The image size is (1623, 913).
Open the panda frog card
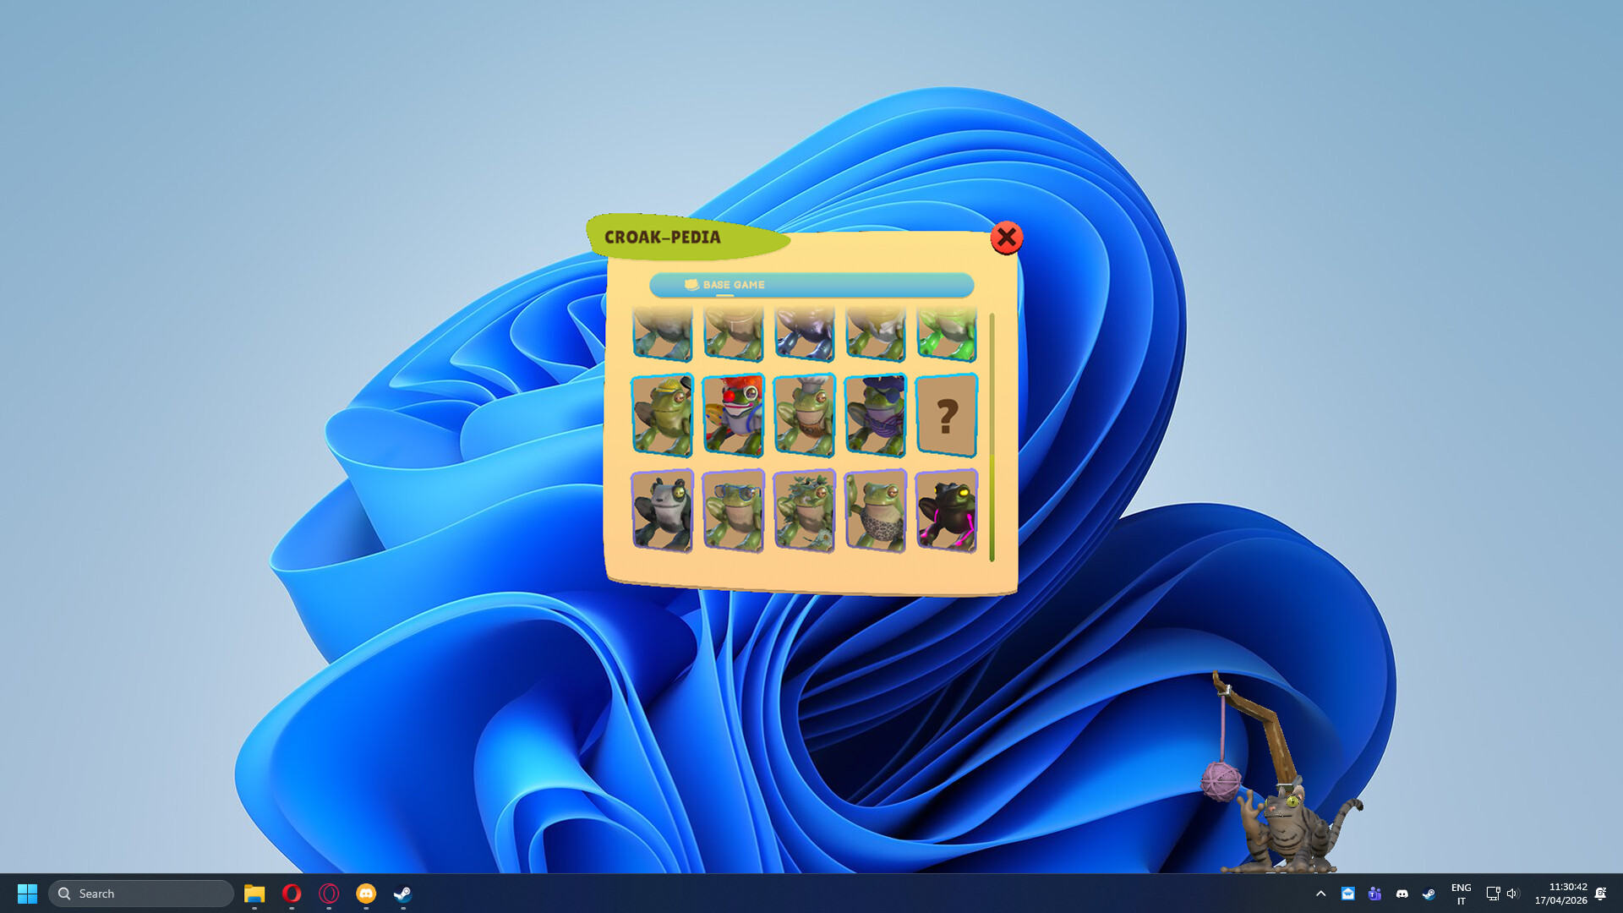coord(662,511)
